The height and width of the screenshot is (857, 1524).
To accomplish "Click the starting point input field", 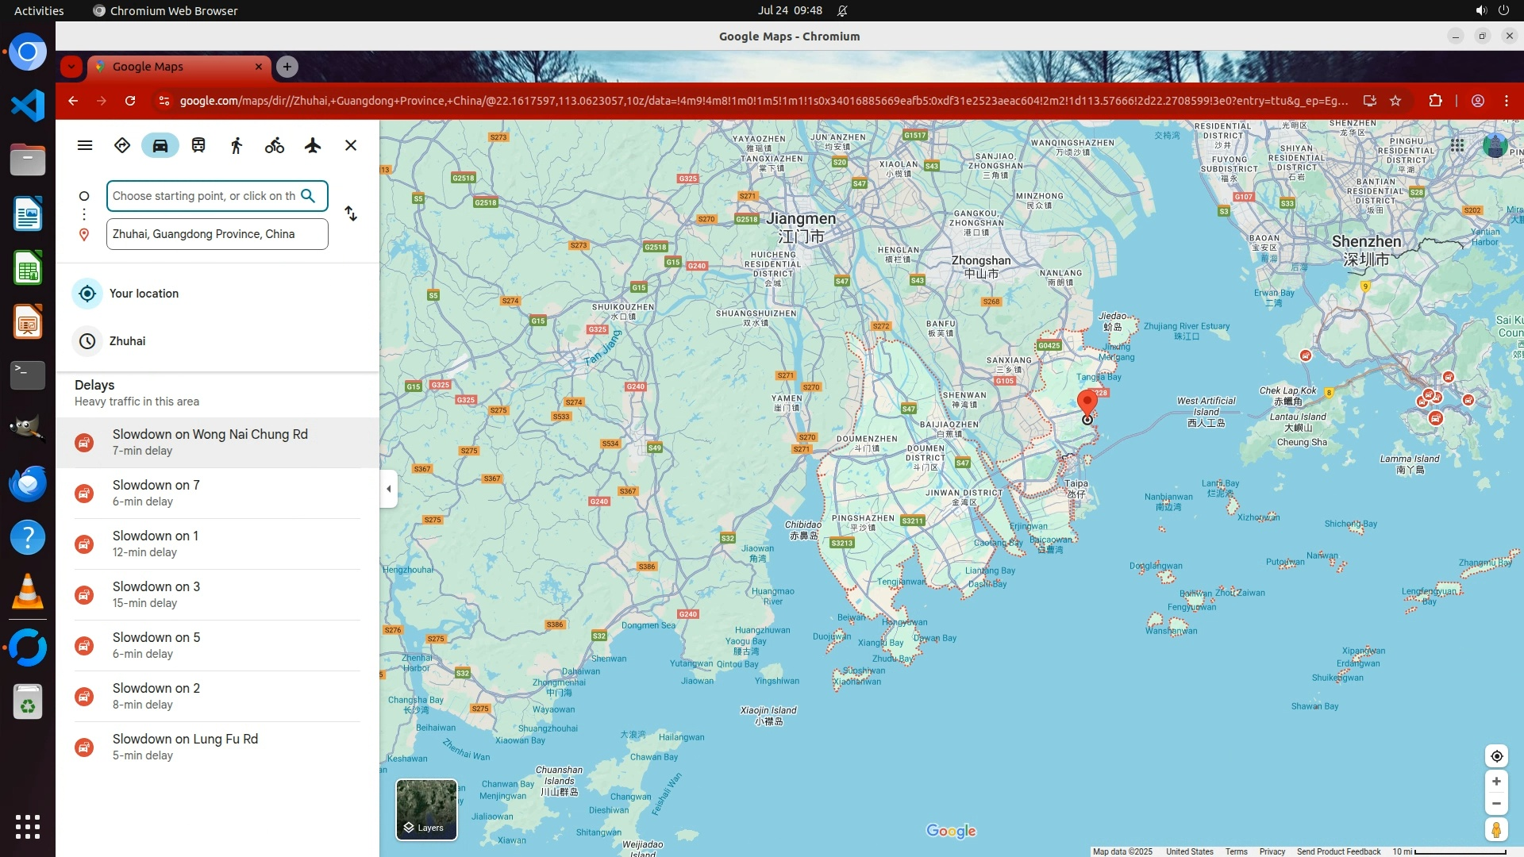I will pyautogui.click(x=203, y=196).
